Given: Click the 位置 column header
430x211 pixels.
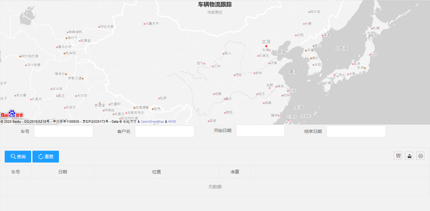Looking at the screenshot, I should (x=156, y=172).
